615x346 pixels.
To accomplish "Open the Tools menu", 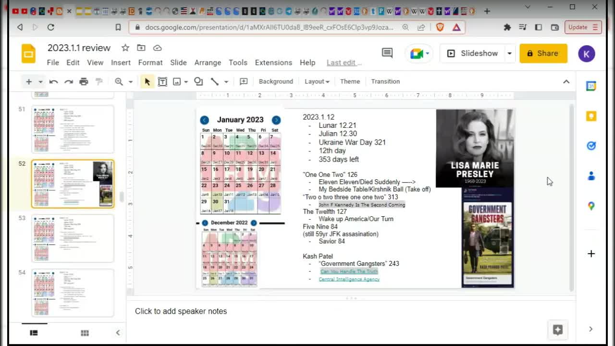I will 238,62.
